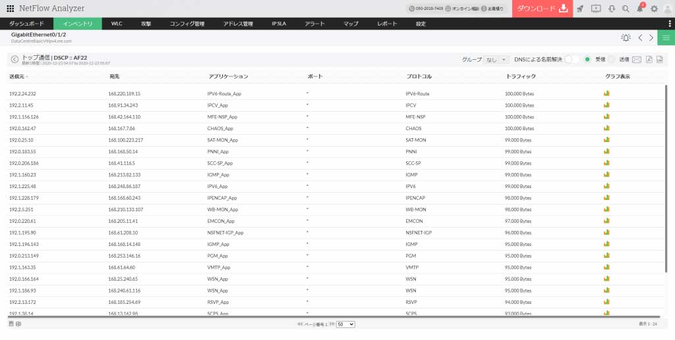This screenshot has width=675, height=340.
Task: Click application WB-MON_App
Action: tap(223, 210)
